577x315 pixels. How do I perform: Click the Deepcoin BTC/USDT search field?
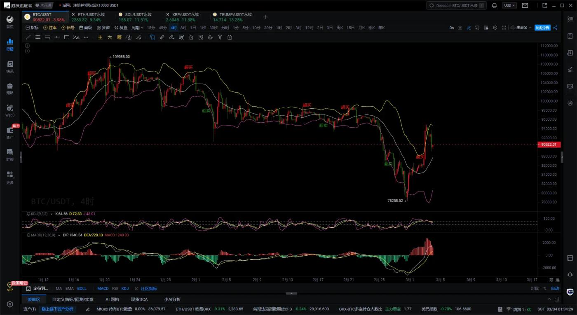click(x=456, y=5)
